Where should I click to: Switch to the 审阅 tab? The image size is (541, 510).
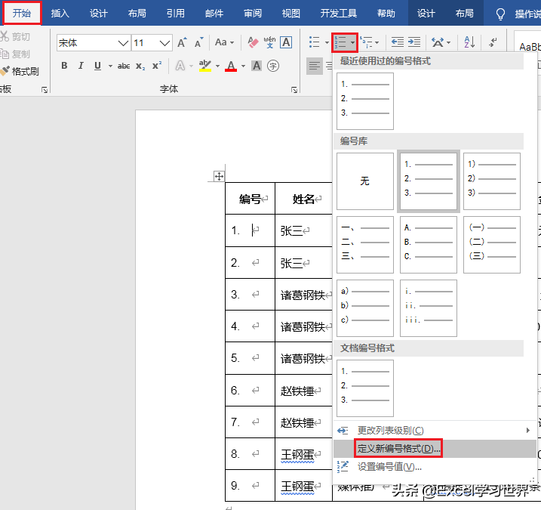[x=253, y=13]
